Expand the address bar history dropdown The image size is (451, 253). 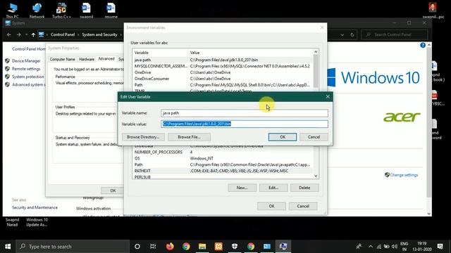click(342, 34)
